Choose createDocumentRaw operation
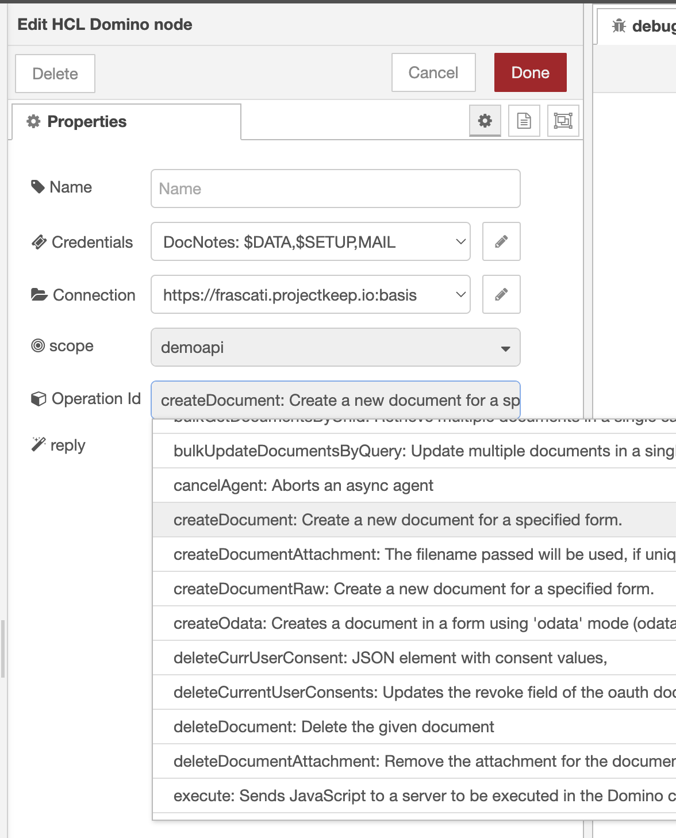Image resolution: width=676 pixels, height=838 pixels. [x=414, y=589]
